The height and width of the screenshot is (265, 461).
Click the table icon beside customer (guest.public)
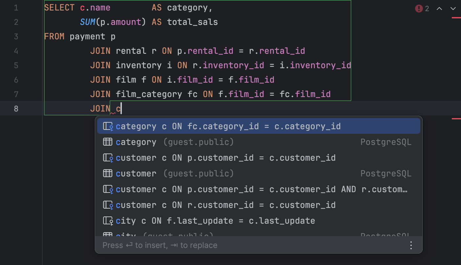[107, 173]
